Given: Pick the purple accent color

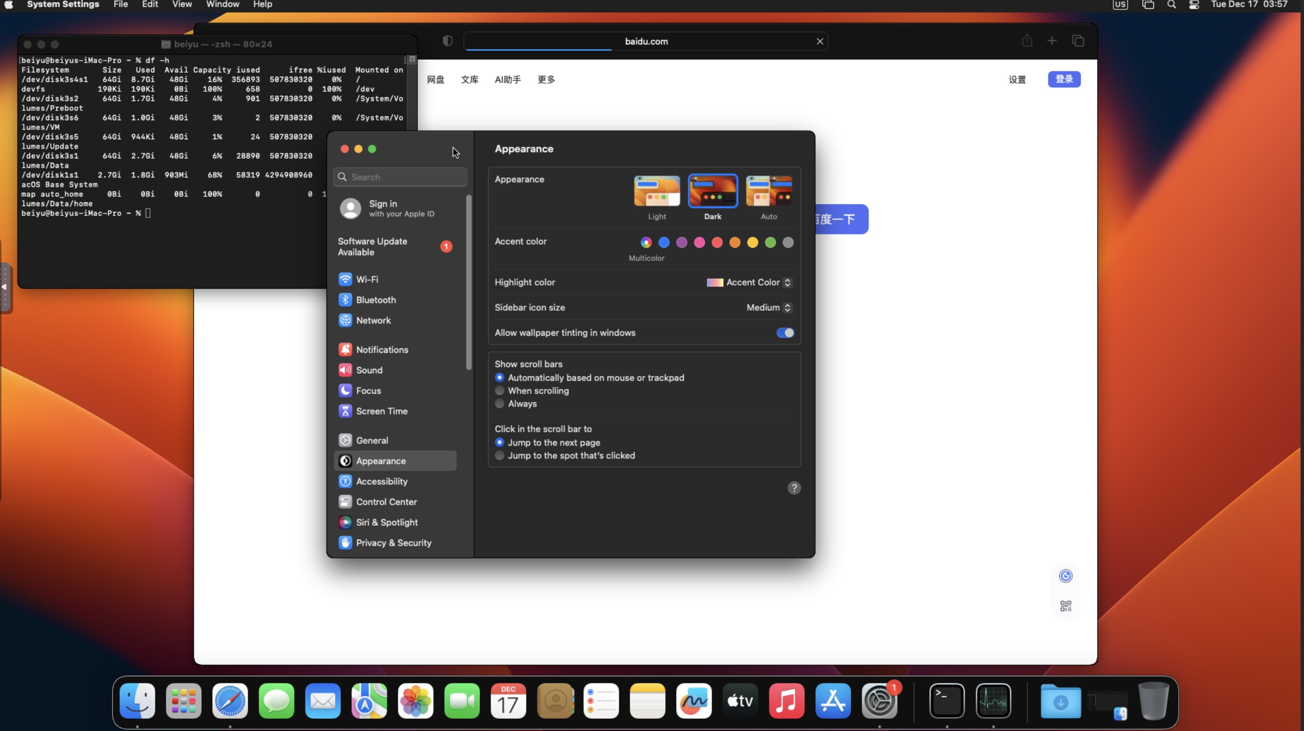Looking at the screenshot, I should click(x=681, y=242).
